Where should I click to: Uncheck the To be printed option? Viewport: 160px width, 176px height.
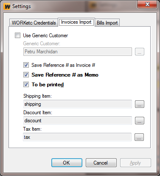[x=26, y=85]
